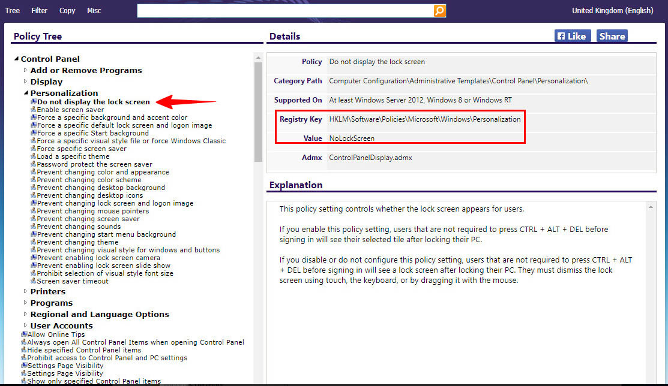Click the icon beside Screen saver timeout
This screenshot has height=386, width=668.
pos(34,281)
